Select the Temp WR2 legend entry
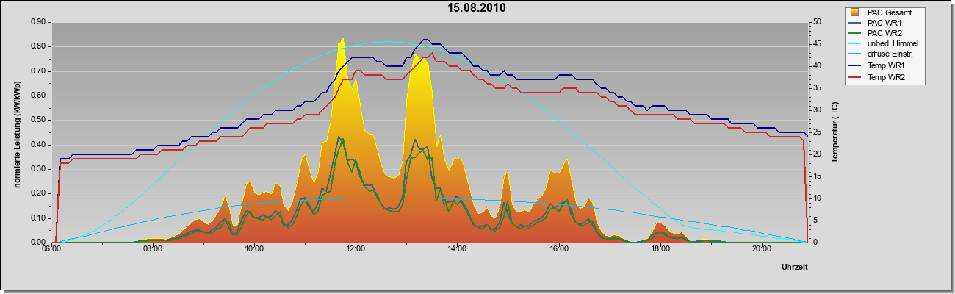The width and height of the screenshot is (955, 294). pyautogui.click(x=885, y=77)
